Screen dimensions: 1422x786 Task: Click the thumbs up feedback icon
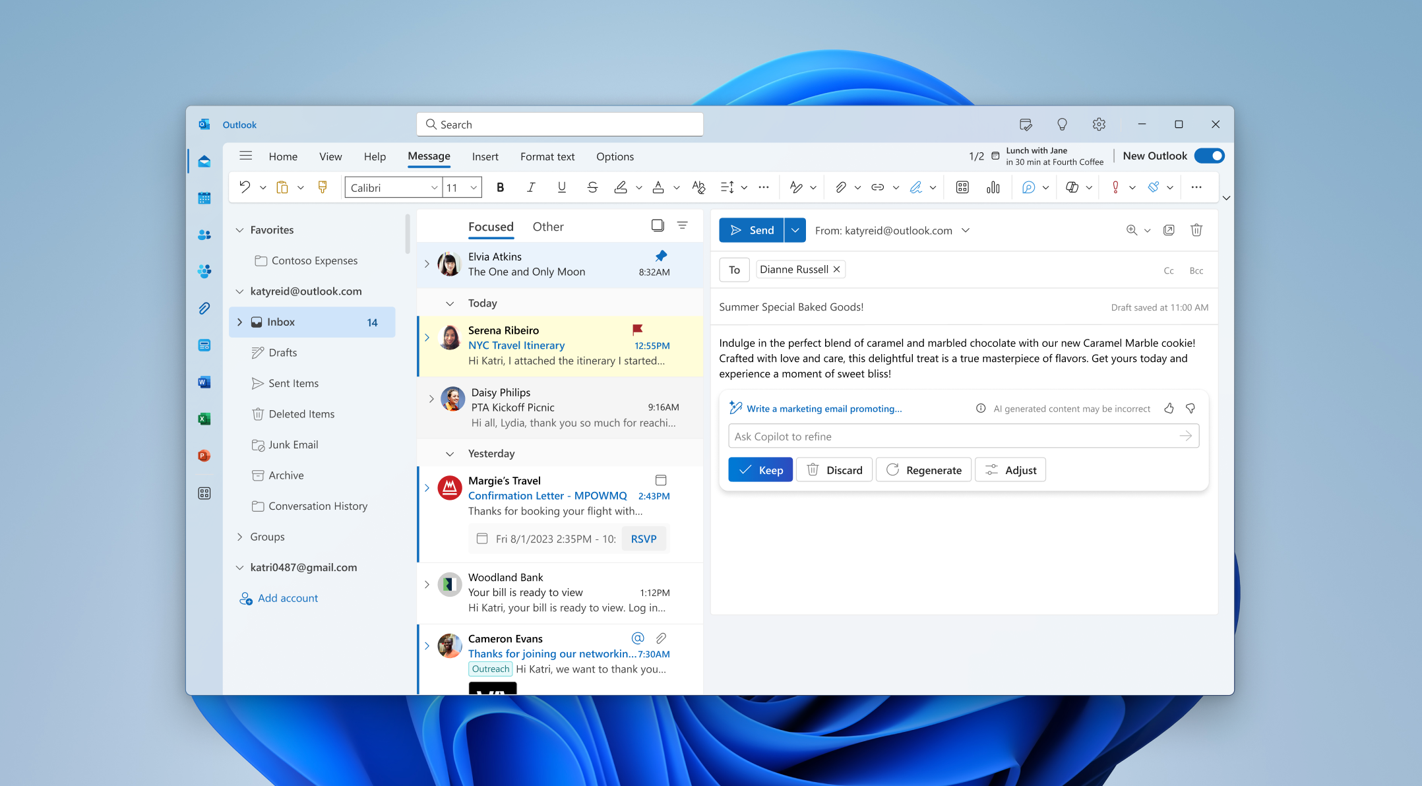(x=1169, y=408)
